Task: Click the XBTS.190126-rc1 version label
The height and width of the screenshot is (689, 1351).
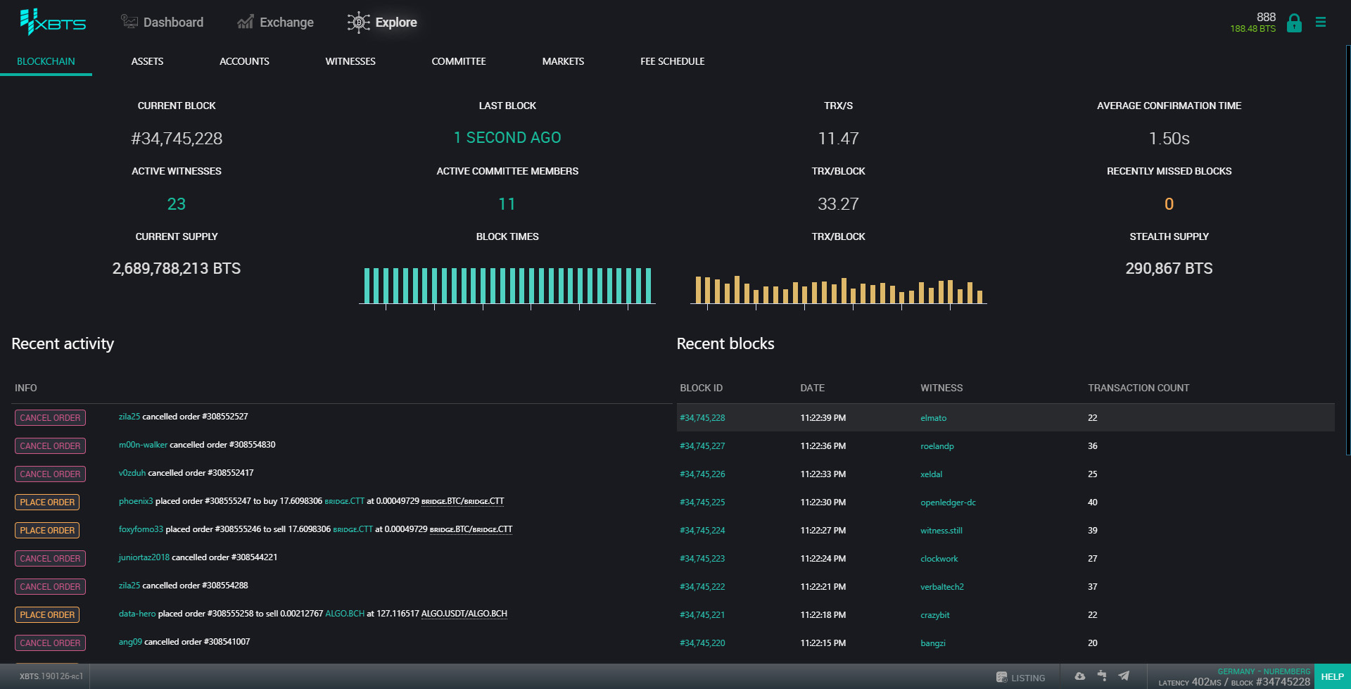Action: tap(51, 676)
